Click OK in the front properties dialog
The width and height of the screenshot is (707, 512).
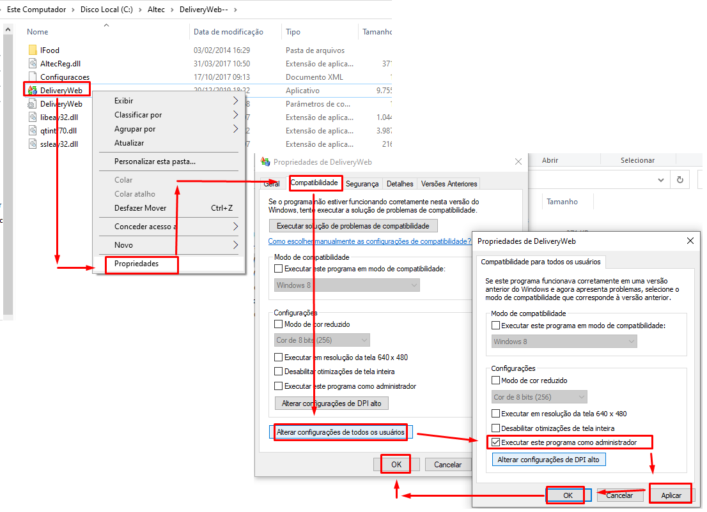pyautogui.click(x=568, y=495)
